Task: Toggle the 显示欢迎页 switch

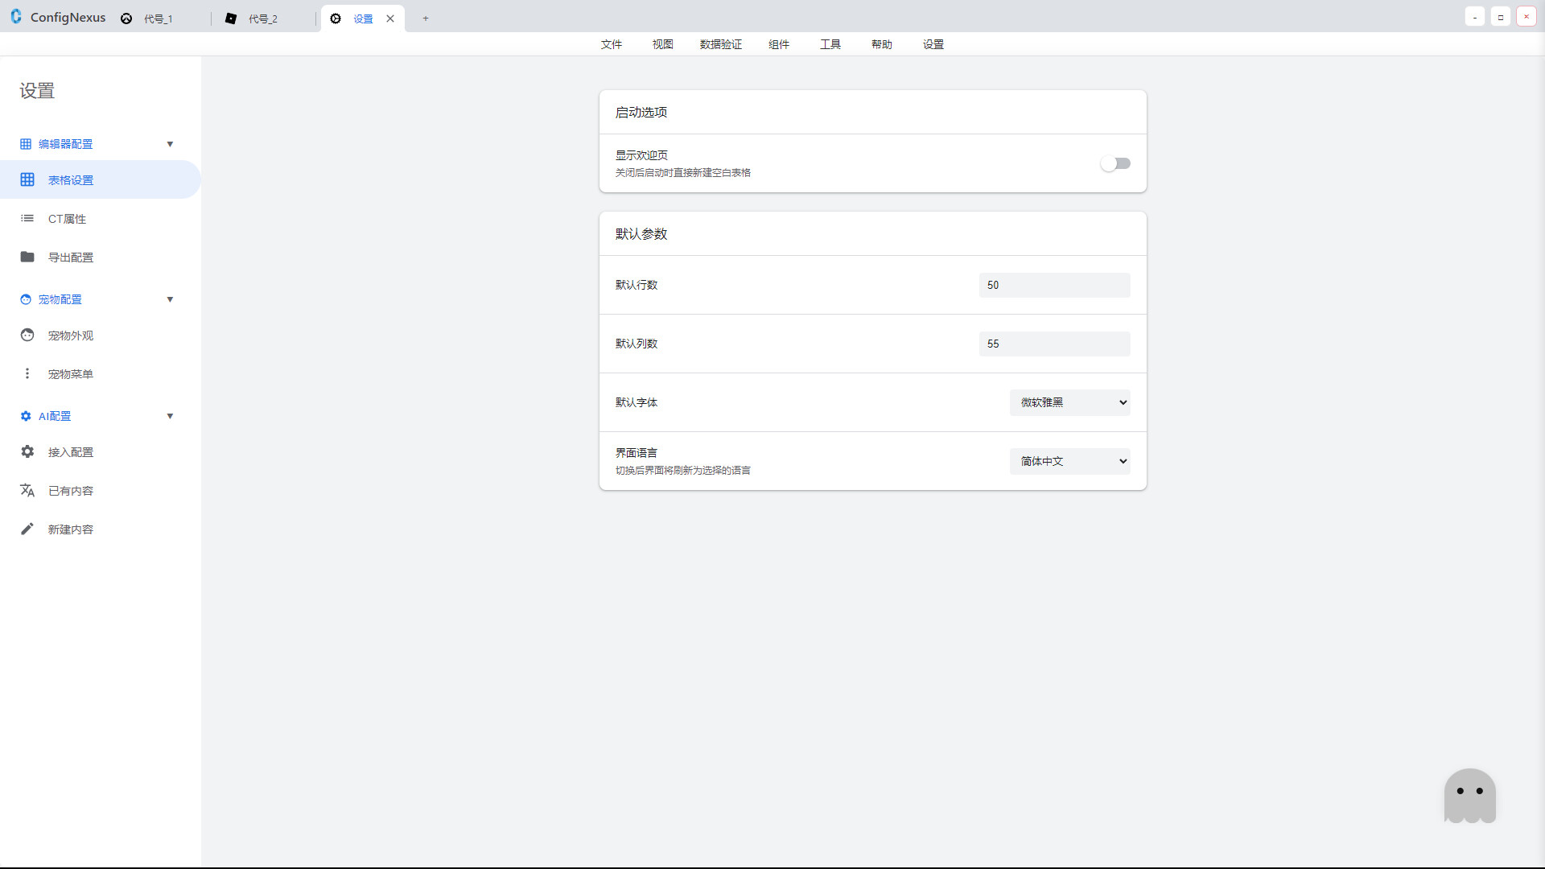Action: (1115, 163)
